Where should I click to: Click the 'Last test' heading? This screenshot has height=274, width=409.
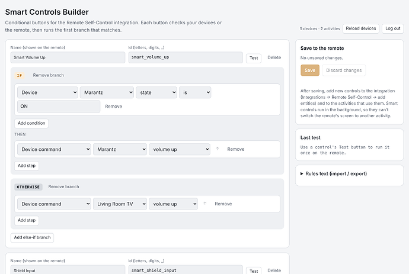pyautogui.click(x=311, y=137)
